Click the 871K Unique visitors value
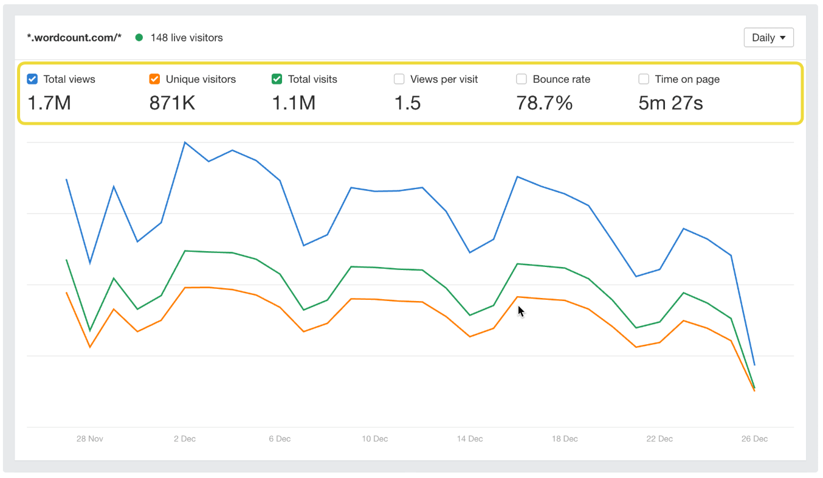Screen dimensions: 823x478 (x=171, y=103)
